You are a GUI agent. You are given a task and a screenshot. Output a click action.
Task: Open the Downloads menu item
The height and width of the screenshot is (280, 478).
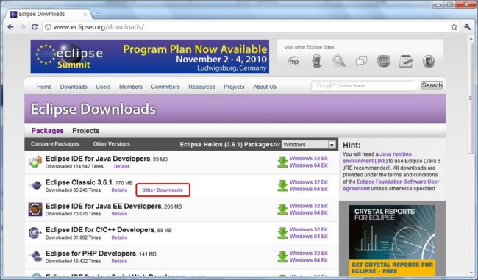[x=74, y=87]
